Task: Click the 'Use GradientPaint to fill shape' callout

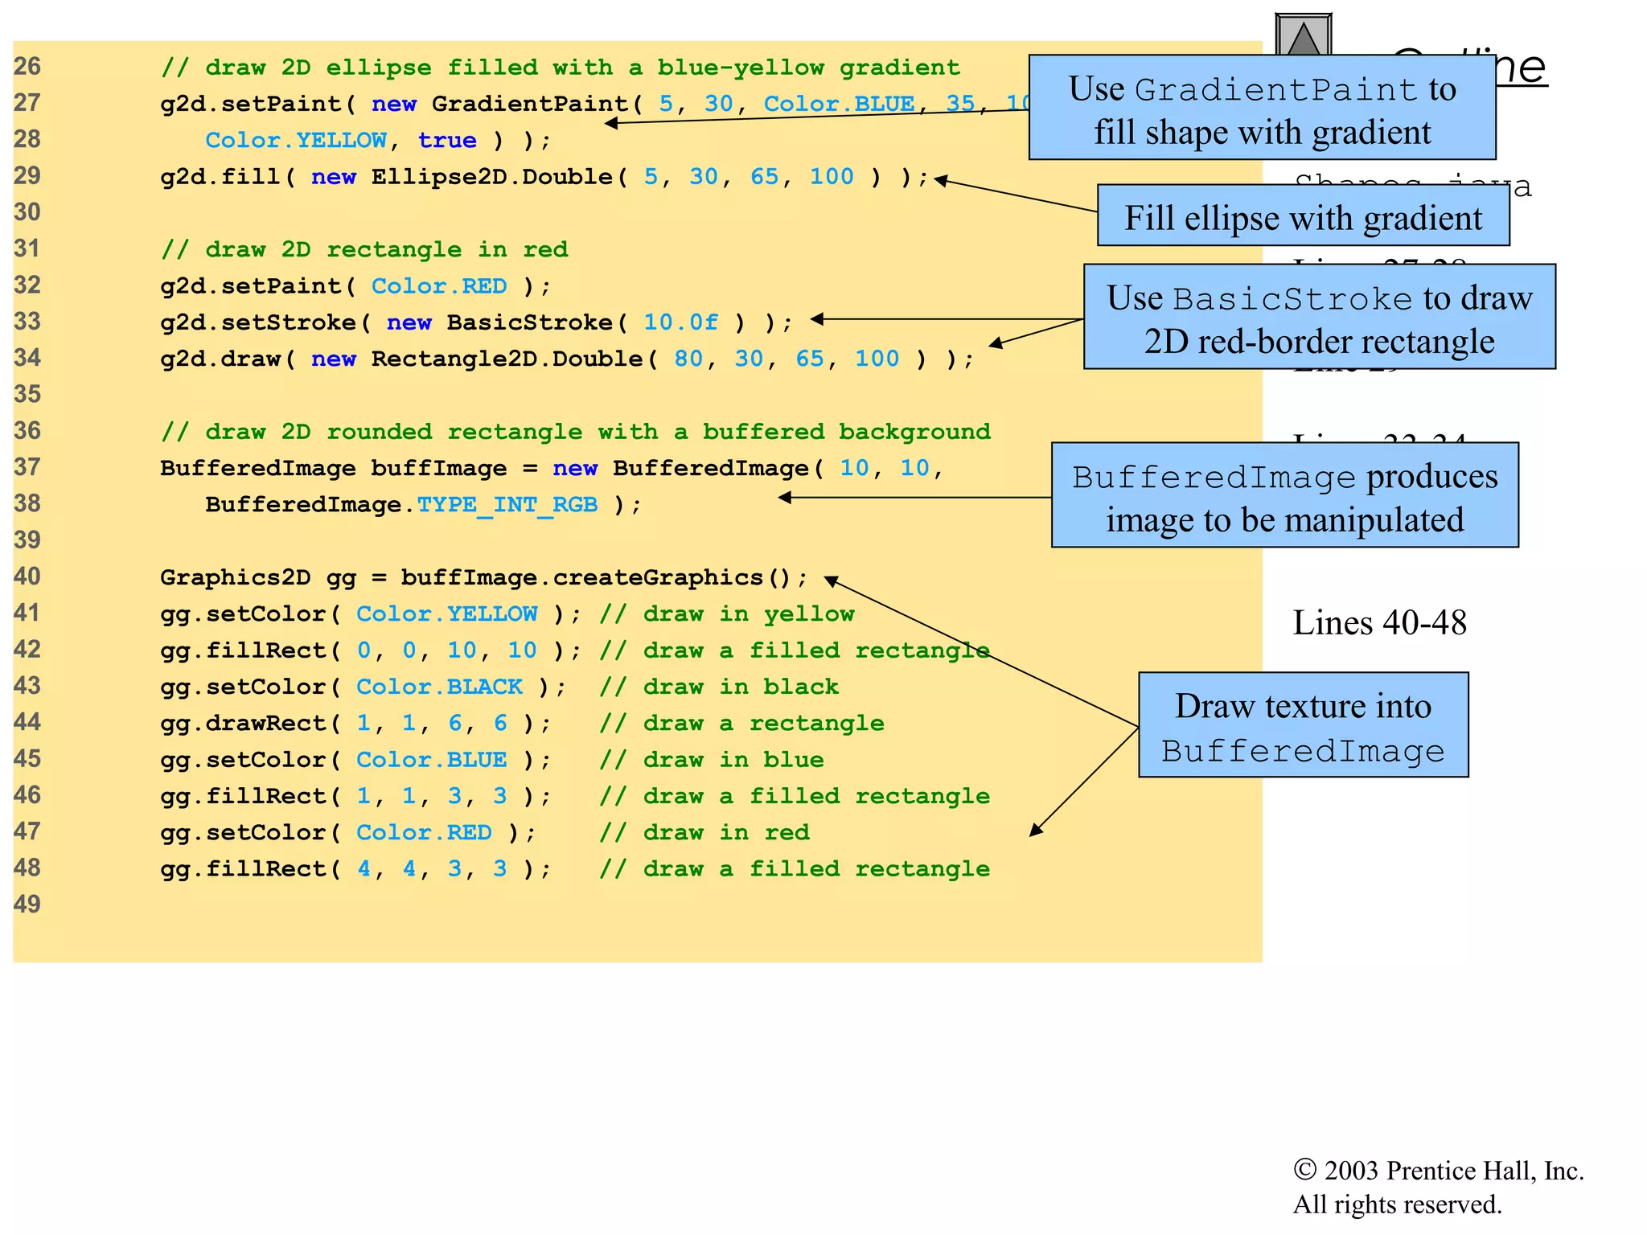Action: tap(1261, 108)
